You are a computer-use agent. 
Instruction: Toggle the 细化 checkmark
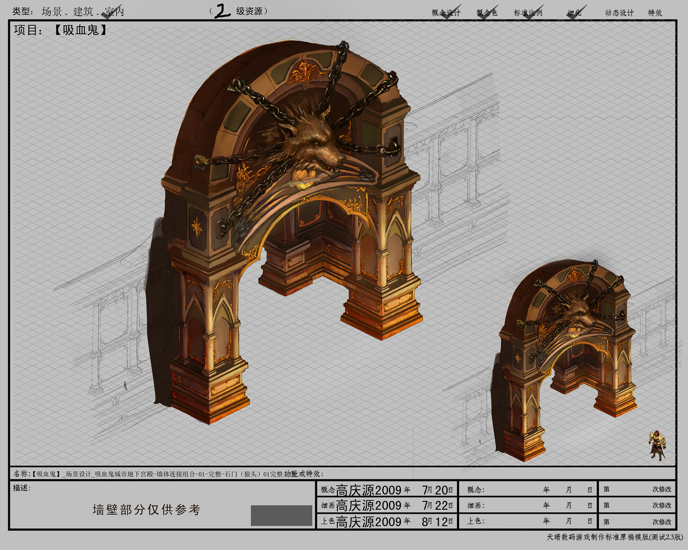575,12
